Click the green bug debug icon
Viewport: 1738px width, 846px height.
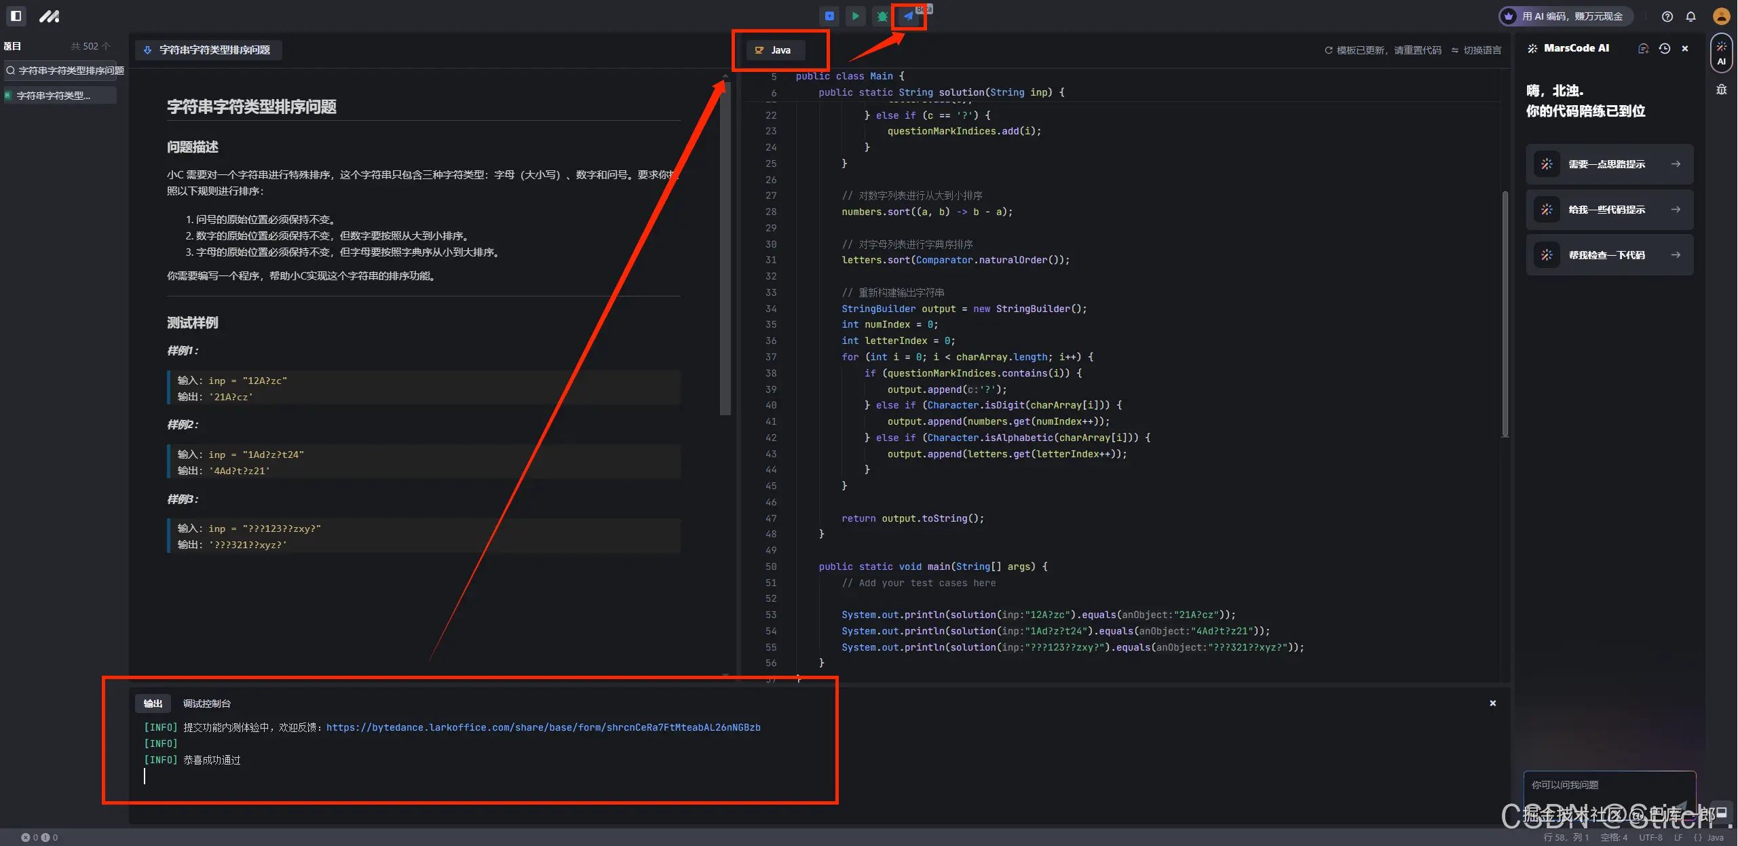pos(882,16)
